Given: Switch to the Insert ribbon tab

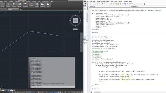Looking at the screenshot, I should pyautogui.click(x=5, y=1).
